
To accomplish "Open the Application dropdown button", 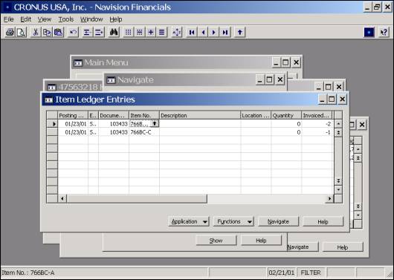I will coord(189,221).
